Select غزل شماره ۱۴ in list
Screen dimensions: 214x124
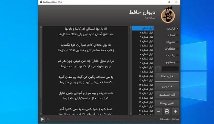pyautogui.click(x=143, y=85)
